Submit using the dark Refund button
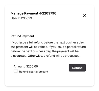Viewport: 99px width, 91px height. pos(77,68)
